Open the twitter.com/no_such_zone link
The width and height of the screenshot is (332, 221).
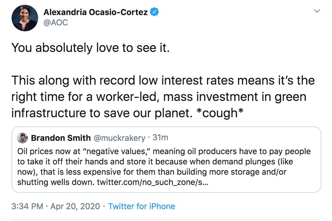[153, 182]
